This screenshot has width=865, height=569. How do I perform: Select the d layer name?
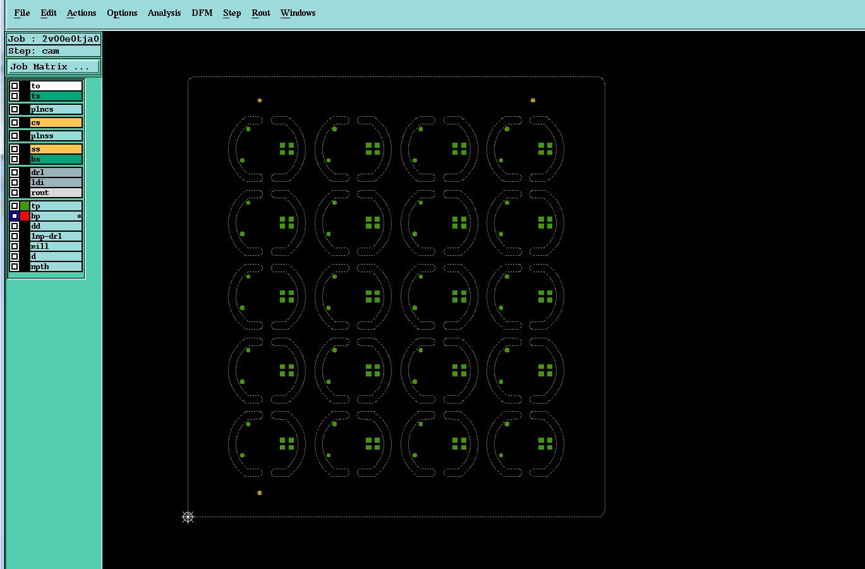click(x=56, y=256)
